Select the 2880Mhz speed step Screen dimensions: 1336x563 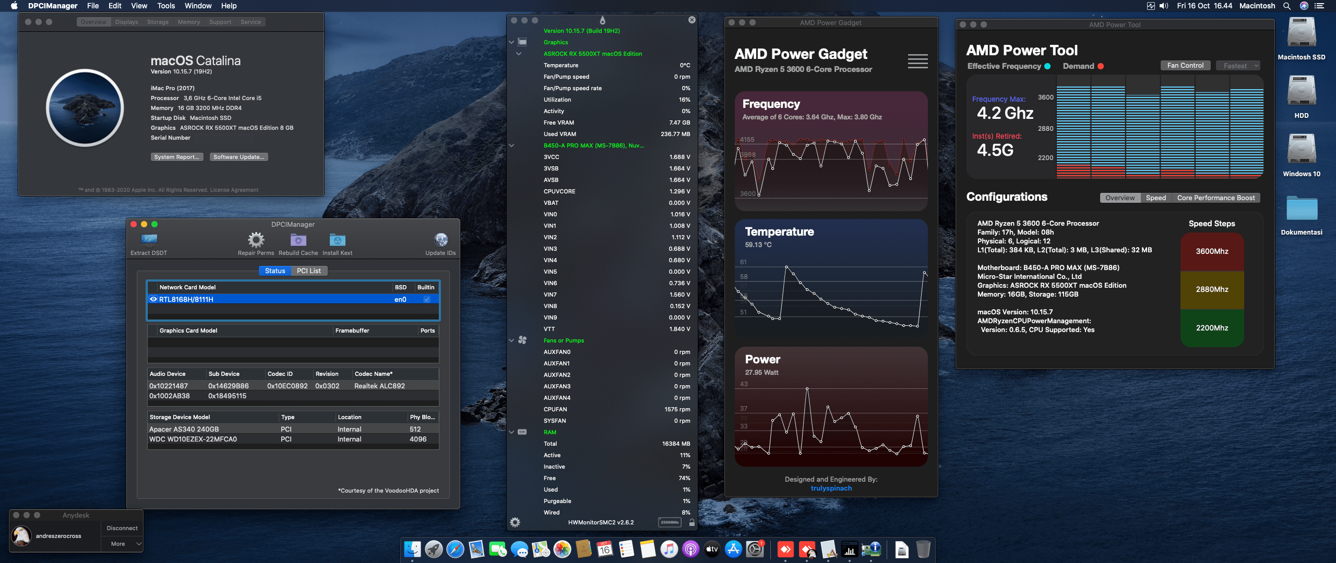click(1212, 289)
